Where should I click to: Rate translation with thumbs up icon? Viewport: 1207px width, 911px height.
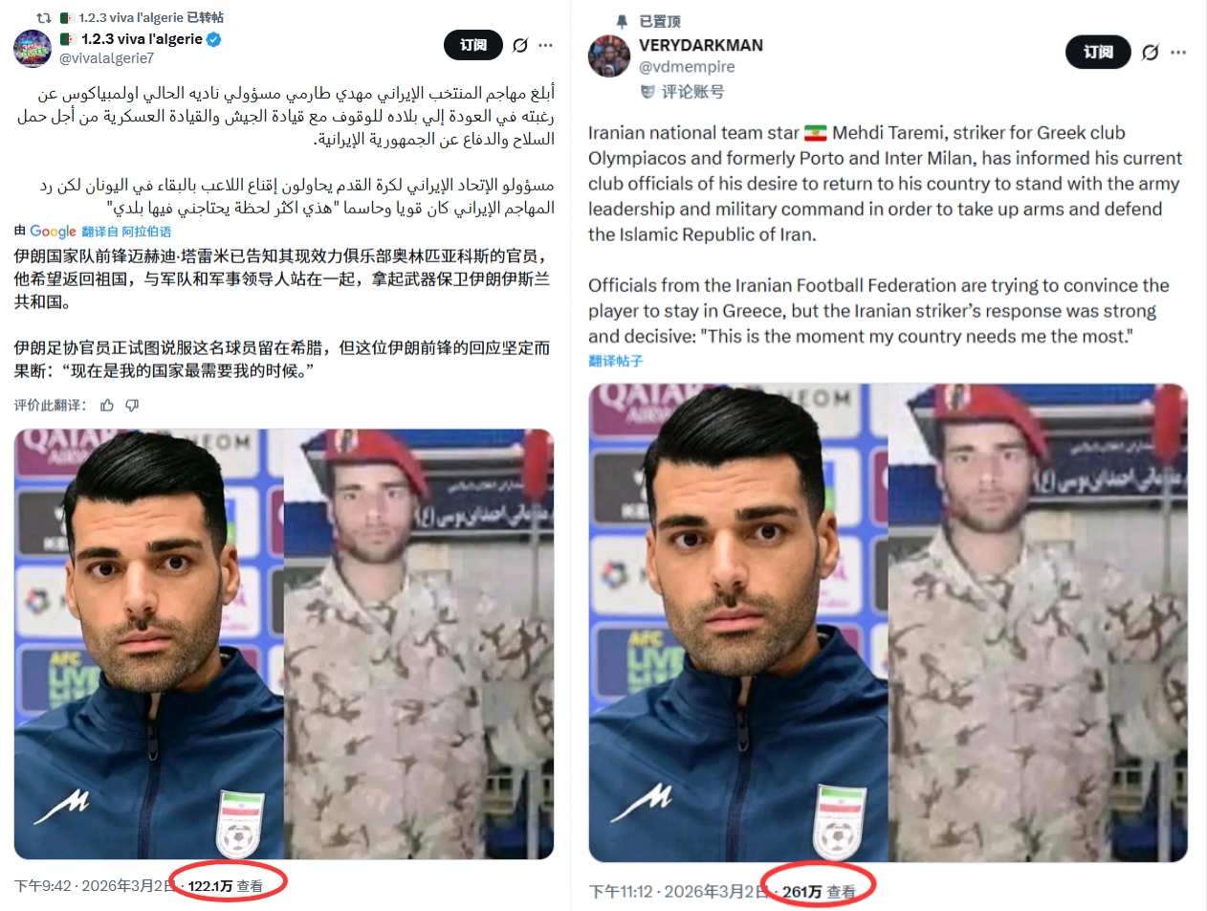tap(107, 405)
